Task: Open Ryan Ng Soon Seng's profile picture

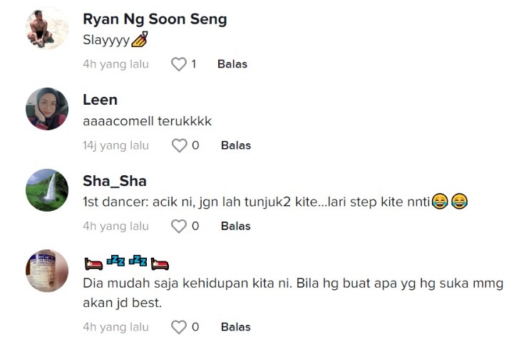Action: [x=47, y=28]
